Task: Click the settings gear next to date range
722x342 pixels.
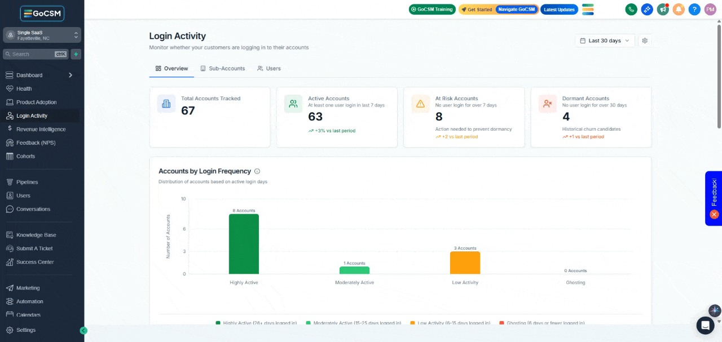Action: point(645,41)
